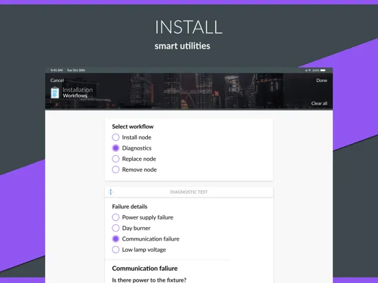Viewport: 378px width, 283px height.
Task: Select the Diagnostics workflow radio
Action: (116, 148)
